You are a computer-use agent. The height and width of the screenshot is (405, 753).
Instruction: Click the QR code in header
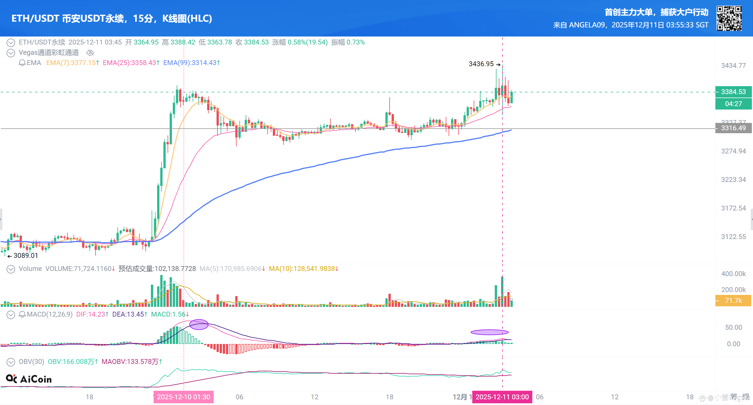click(729, 18)
